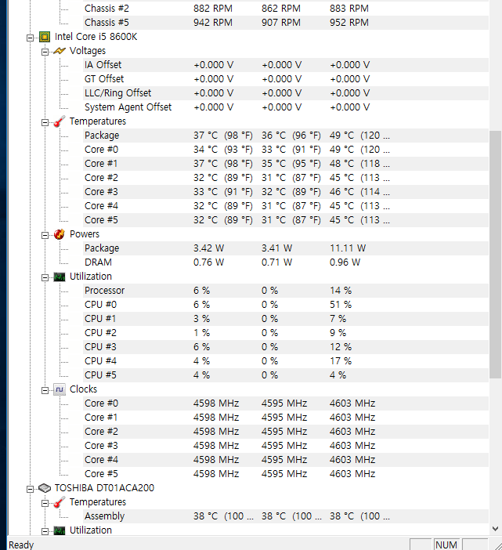Click the TOSHIBA hard drive icon
This screenshot has width=502, height=550.
point(45,488)
